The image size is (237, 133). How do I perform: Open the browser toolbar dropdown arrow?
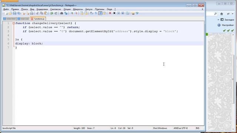(233, 14)
